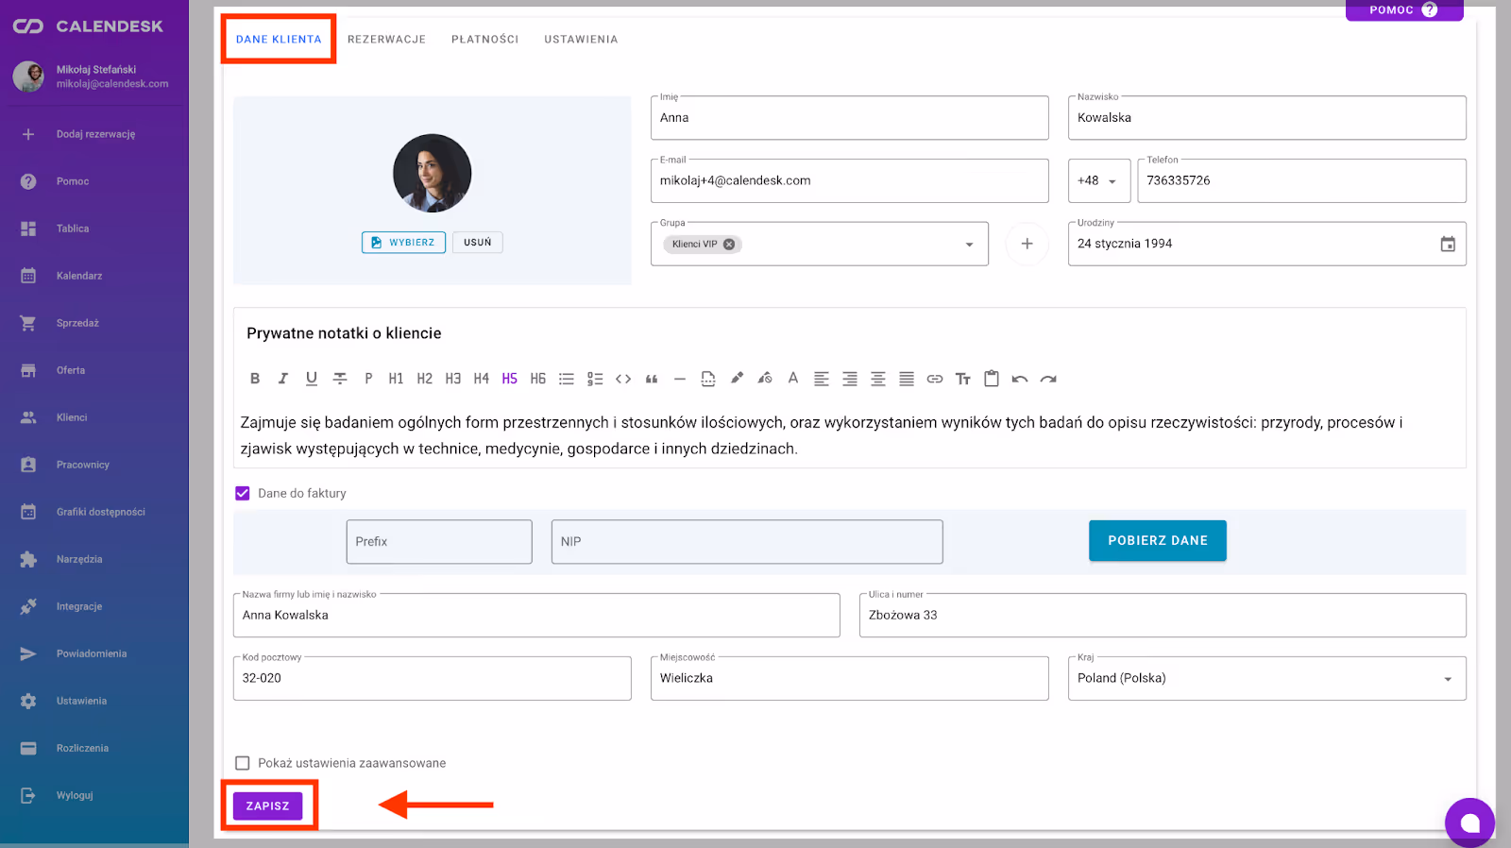This screenshot has height=848, width=1511.
Task: Set paragraph style with P button
Action: pyautogui.click(x=368, y=379)
